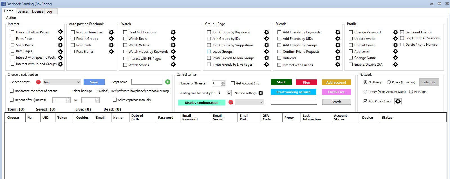Image resolution: width=450 pixels, height=179 pixels.
Task: Open settings gear for Join Groups by IDs
Action: (267, 39)
